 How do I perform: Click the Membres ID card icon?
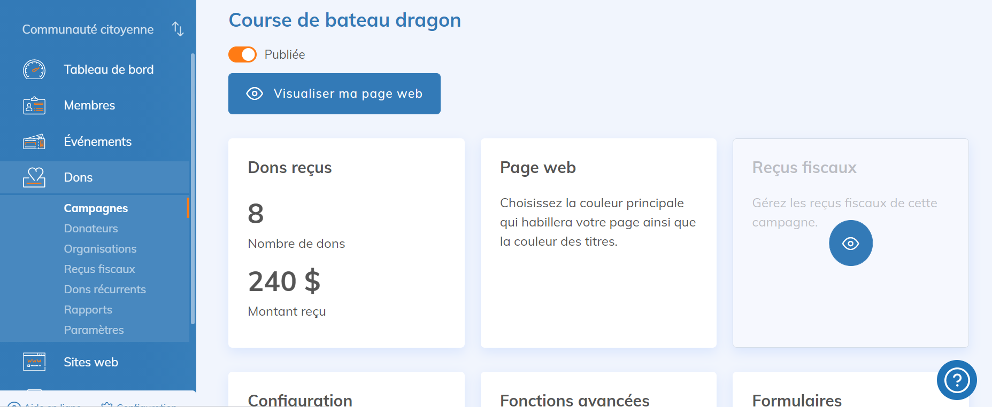34,106
